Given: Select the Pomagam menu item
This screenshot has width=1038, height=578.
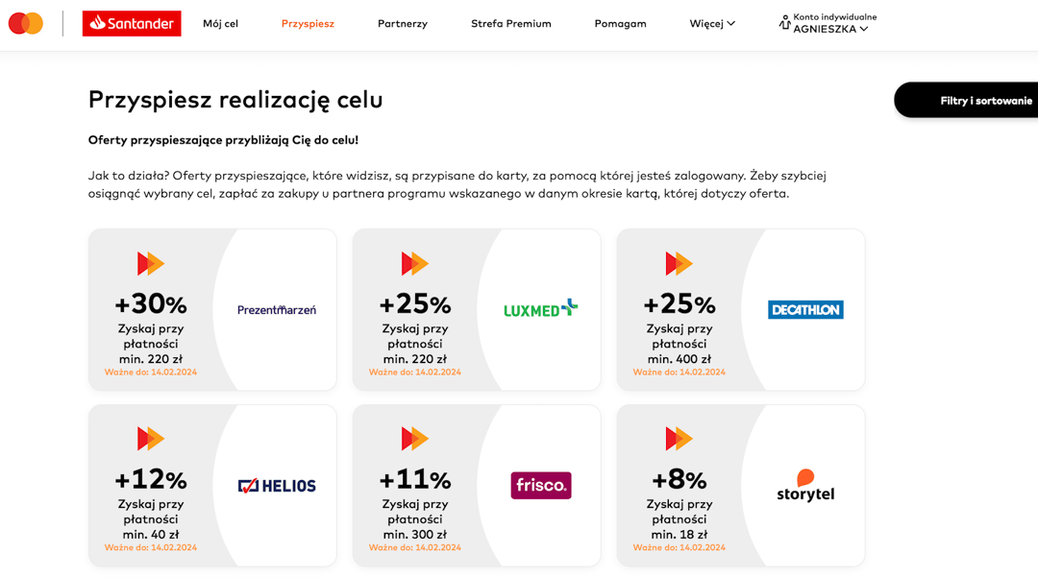Looking at the screenshot, I should 620,23.
